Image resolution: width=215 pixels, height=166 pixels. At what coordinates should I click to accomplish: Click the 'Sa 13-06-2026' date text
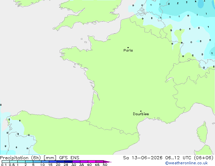(143, 158)
